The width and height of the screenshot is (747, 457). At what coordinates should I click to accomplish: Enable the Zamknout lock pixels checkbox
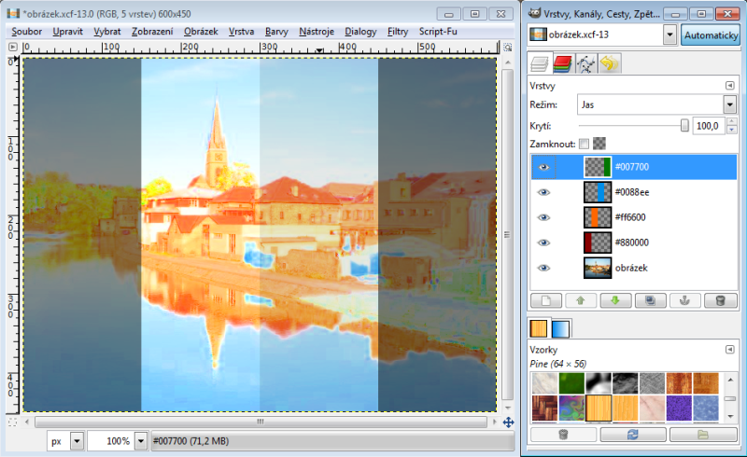click(x=584, y=144)
